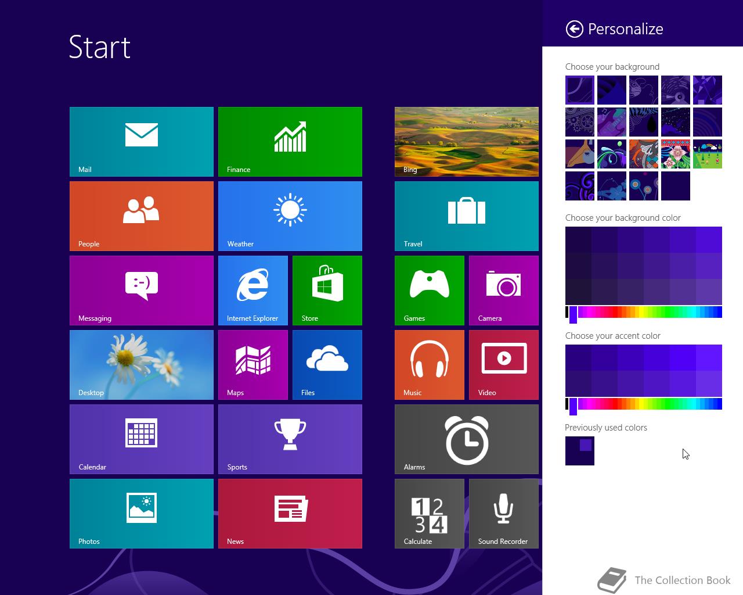Click the Personalize back arrow
Screen dimensions: 743x595
[x=574, y=29]
